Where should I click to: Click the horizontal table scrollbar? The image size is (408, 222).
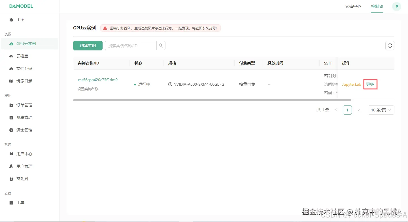[x=212, y=100]
